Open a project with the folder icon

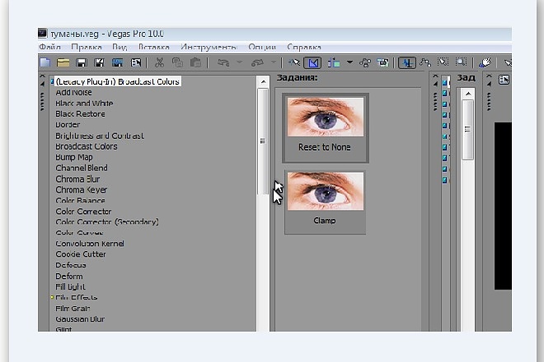pos(63,63)
